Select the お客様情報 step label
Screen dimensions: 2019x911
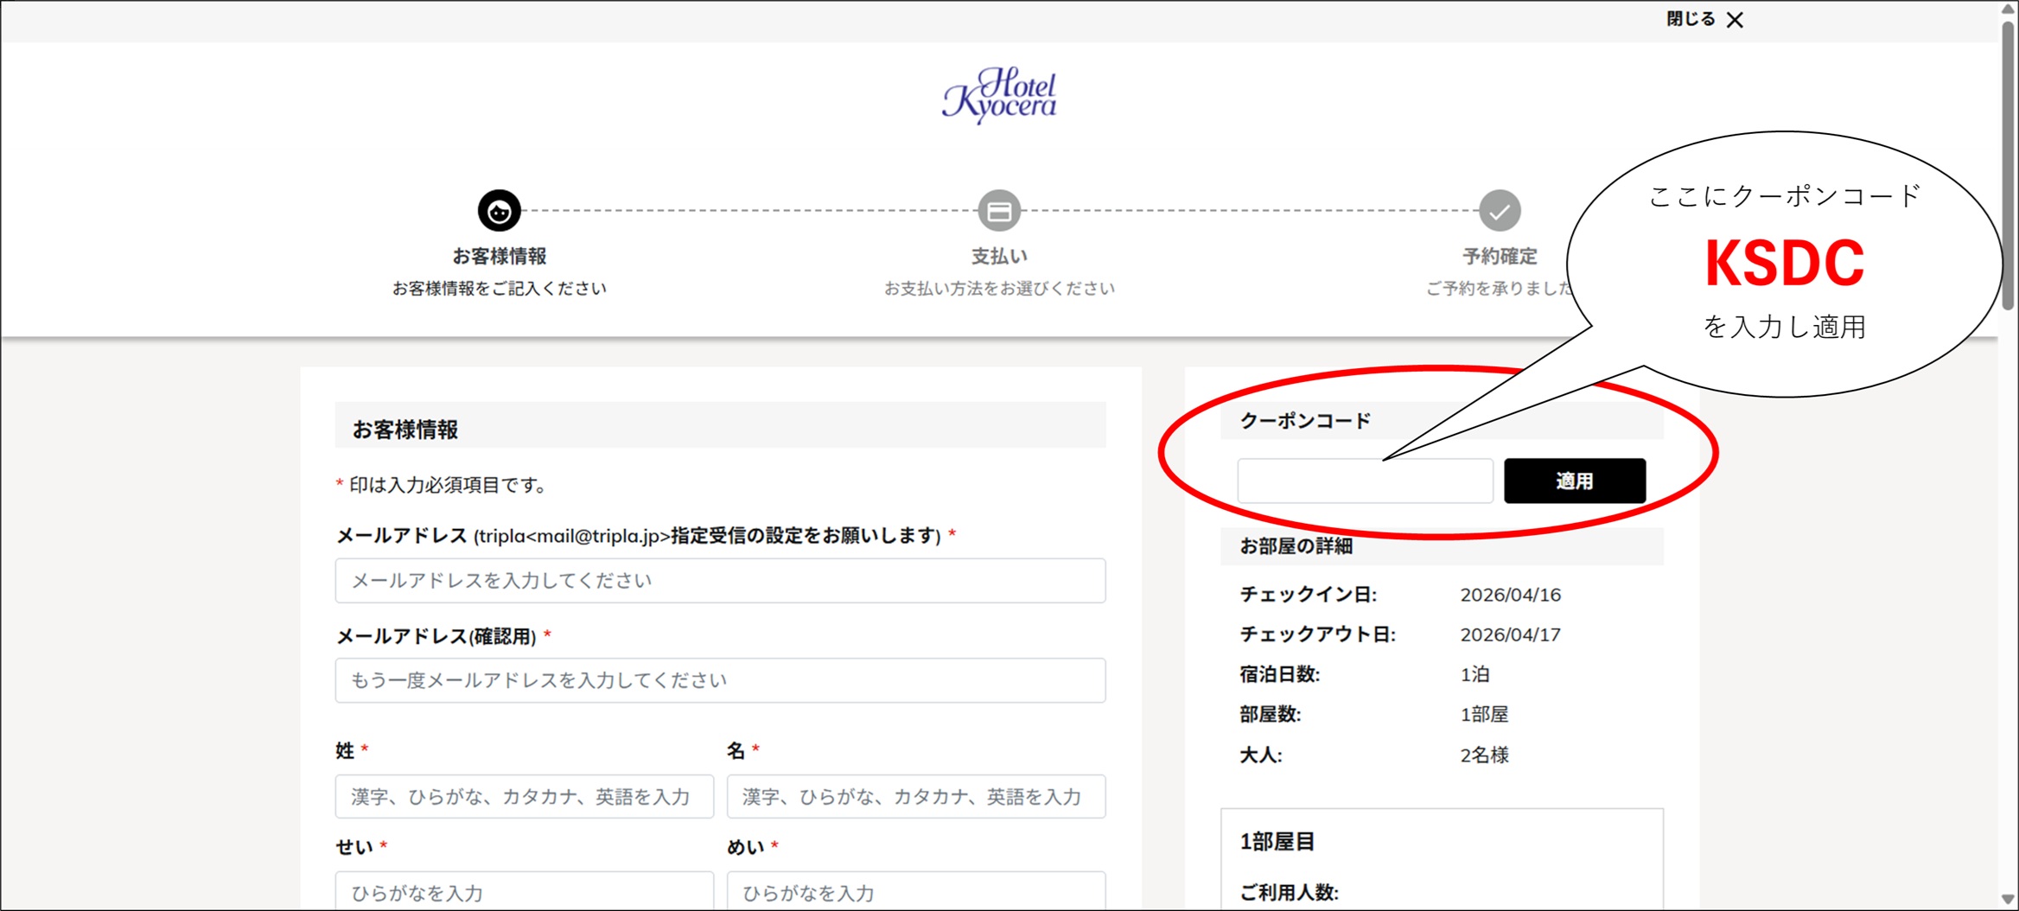(500, 257)
